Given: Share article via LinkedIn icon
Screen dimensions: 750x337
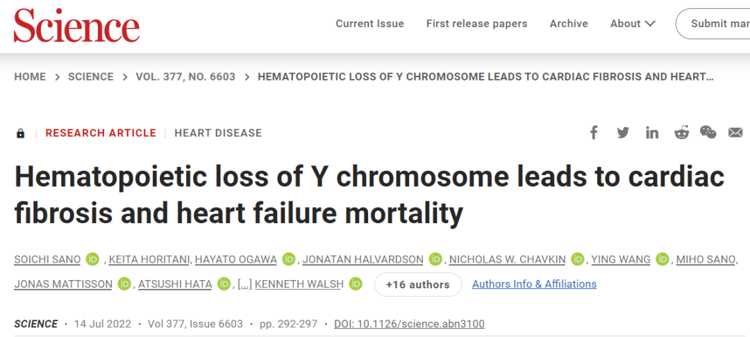Looking at the screenshot, I should point(652,133).
